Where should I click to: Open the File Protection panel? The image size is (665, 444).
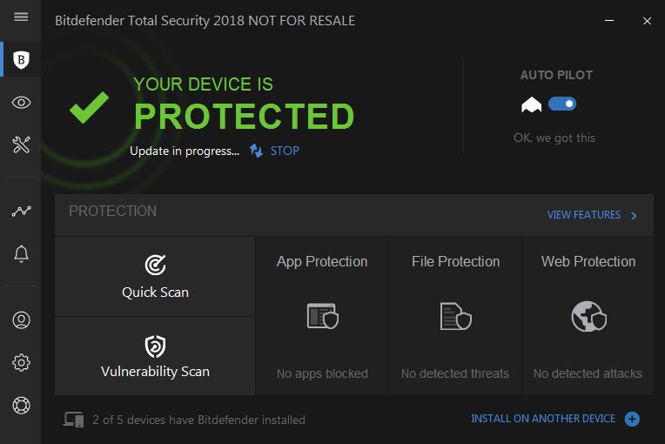455,316
